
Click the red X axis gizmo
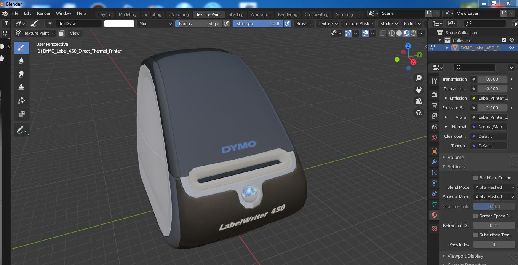413,62
